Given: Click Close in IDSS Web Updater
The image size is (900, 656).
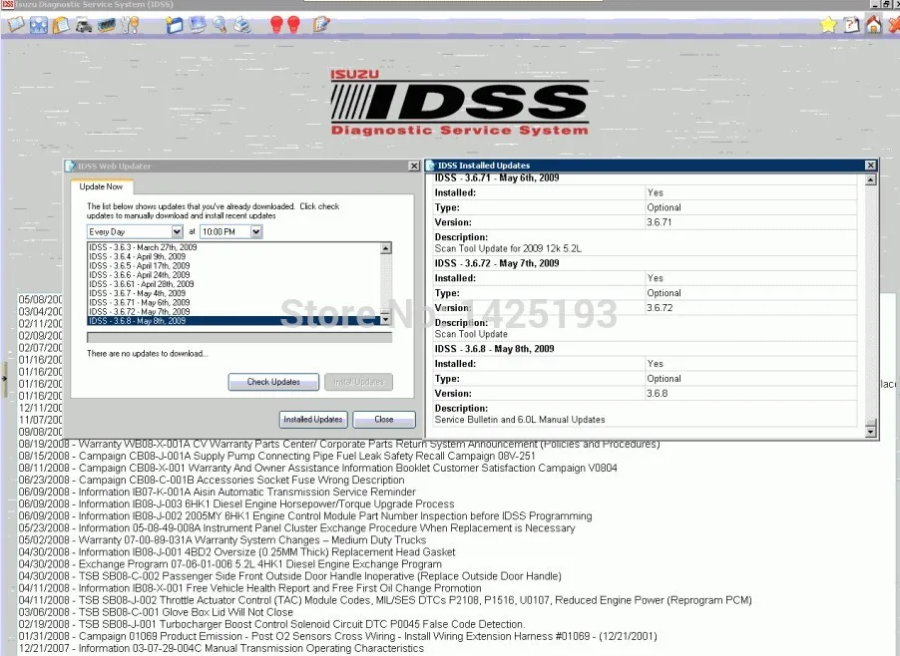Looking at the screenshot, I should pos(384,420).
